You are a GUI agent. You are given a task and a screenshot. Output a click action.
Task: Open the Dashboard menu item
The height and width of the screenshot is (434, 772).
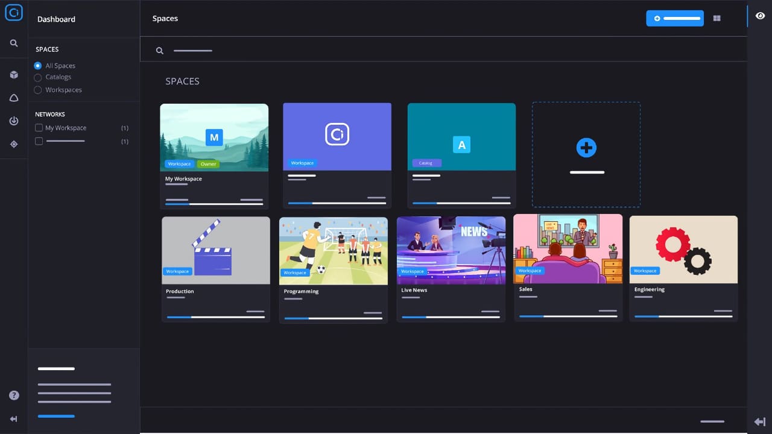point(55,19)
